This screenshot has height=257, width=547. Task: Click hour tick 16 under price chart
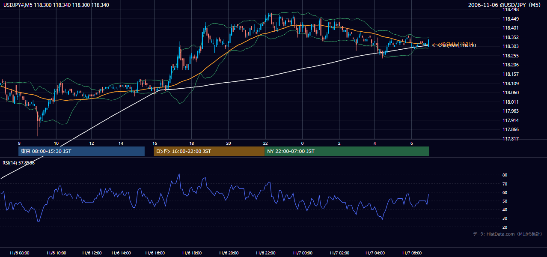click(x=155, y=143)
